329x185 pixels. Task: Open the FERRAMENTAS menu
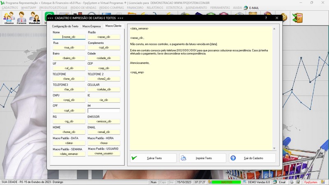tap(220, 8)
